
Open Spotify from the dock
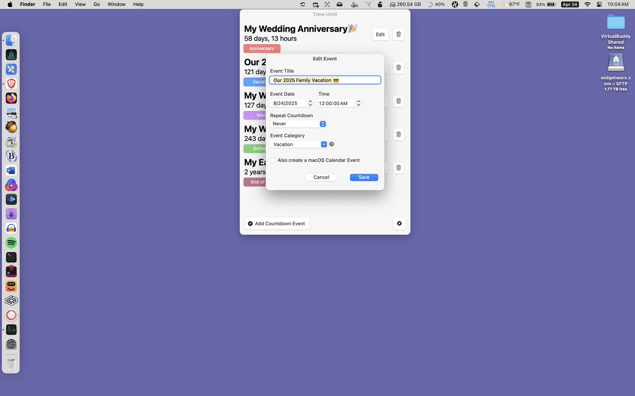(11, 243)
